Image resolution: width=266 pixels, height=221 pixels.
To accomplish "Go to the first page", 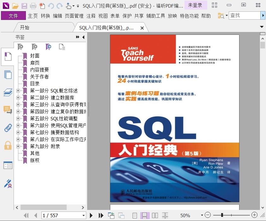I will pos(26,216).
